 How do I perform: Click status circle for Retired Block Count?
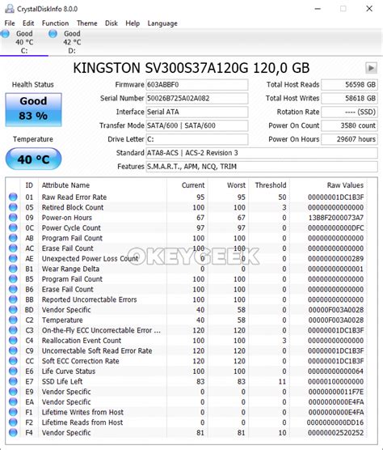13,207
